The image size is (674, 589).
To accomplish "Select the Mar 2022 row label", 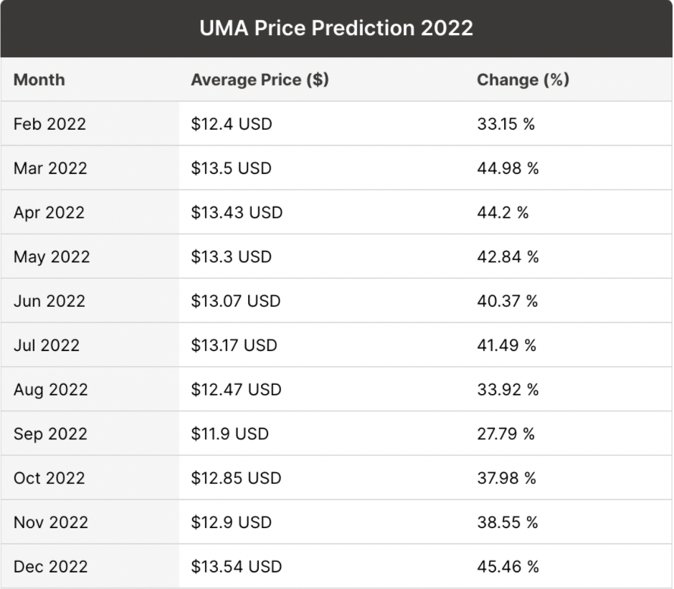I will tap(50, 168).
